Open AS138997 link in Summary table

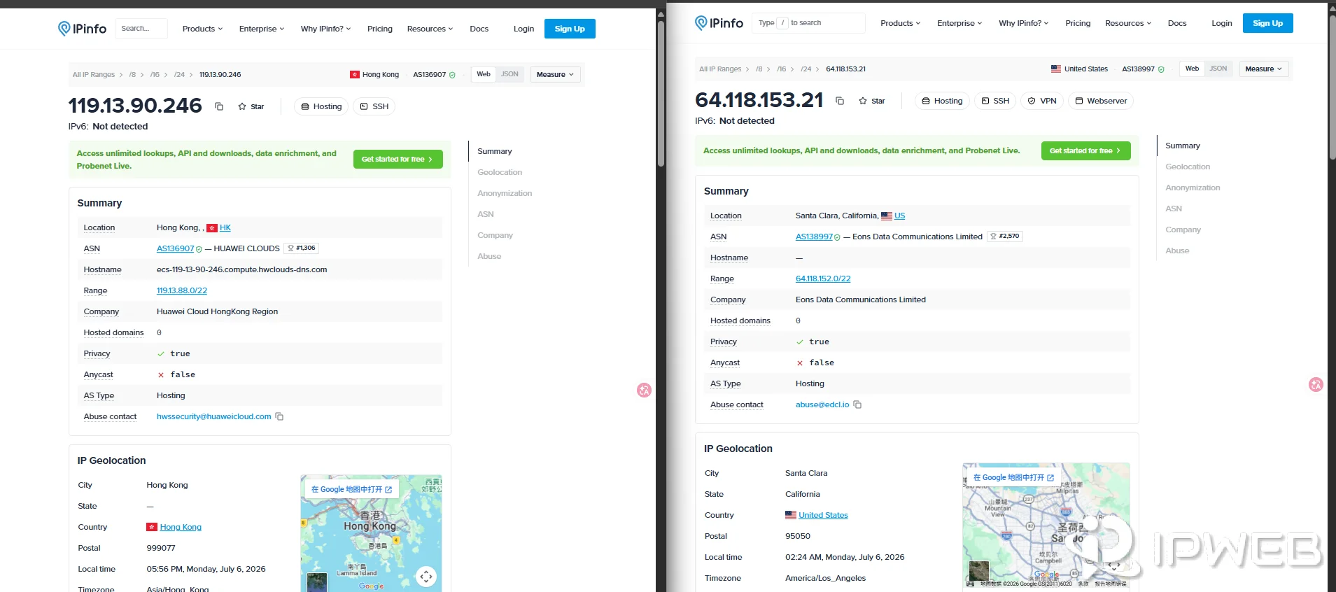click(814, 237)
